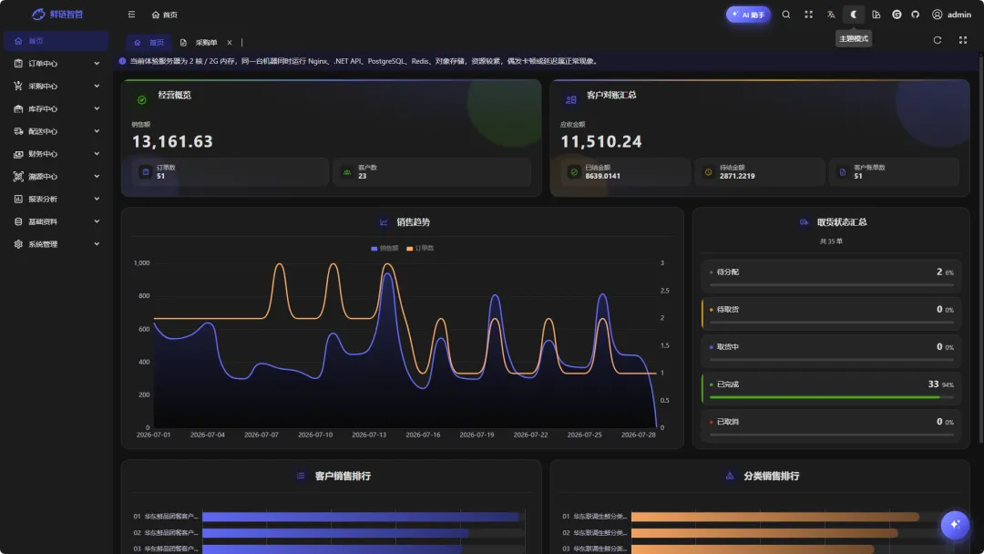984x554 pixels.
Task: Expand the 订单中心 sidebar menu
Action: [x=56, y=64]
